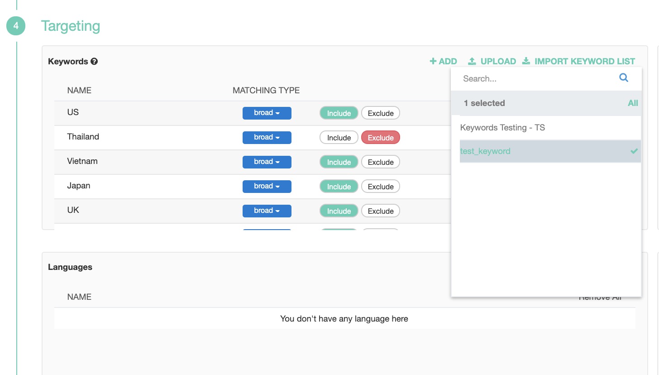Open the UK matching type dropdown

tap(267, 211)
